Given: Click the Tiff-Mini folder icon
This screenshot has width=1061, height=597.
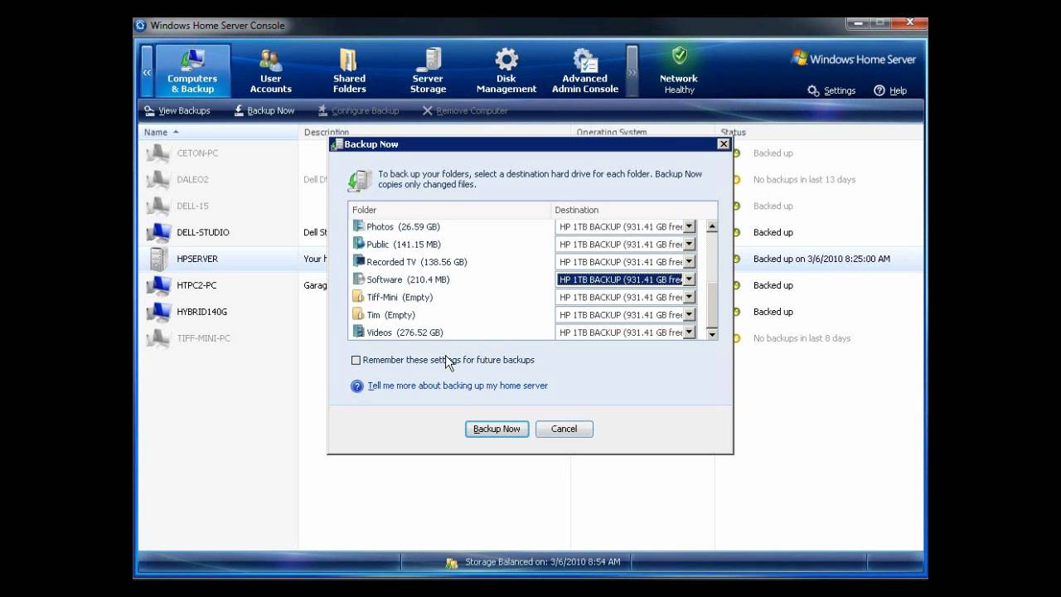Looking at the screenshot, I should point(358,297).
